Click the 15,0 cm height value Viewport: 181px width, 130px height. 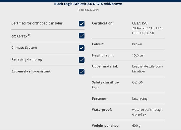coord(138,55)
